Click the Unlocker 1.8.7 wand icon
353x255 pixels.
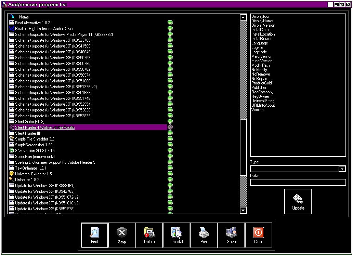[12, 179]
